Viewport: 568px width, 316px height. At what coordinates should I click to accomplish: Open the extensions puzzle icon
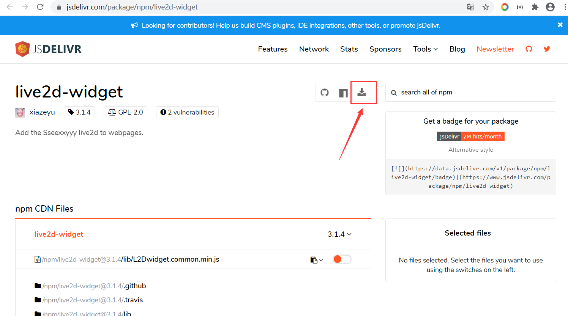(535, 7)
